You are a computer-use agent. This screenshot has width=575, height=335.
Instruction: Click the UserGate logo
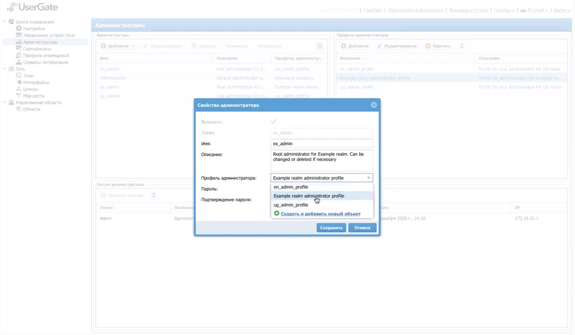pos(32,7)
